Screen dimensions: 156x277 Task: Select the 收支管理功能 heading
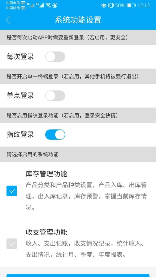point(46,232)
